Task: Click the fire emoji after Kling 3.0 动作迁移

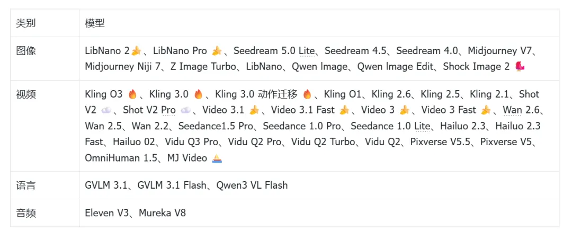Action: [x=307, y=94]
